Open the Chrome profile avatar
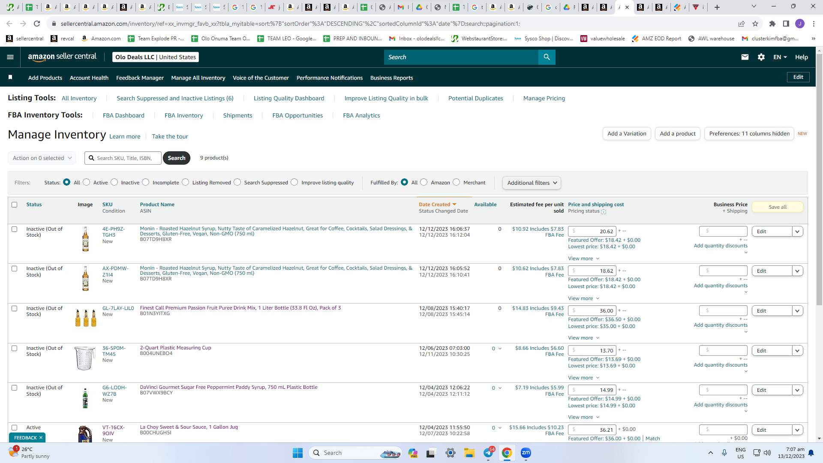 [800, 24]
